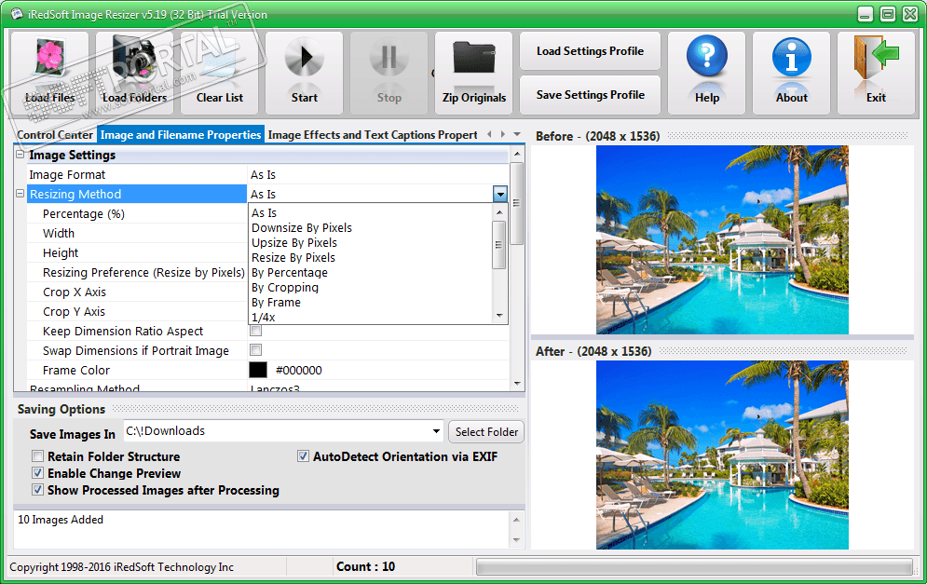The height and width of the screenshot is (584, 927).
Task: Click Load Settings Profile button
Action: (x=590, y=51)
